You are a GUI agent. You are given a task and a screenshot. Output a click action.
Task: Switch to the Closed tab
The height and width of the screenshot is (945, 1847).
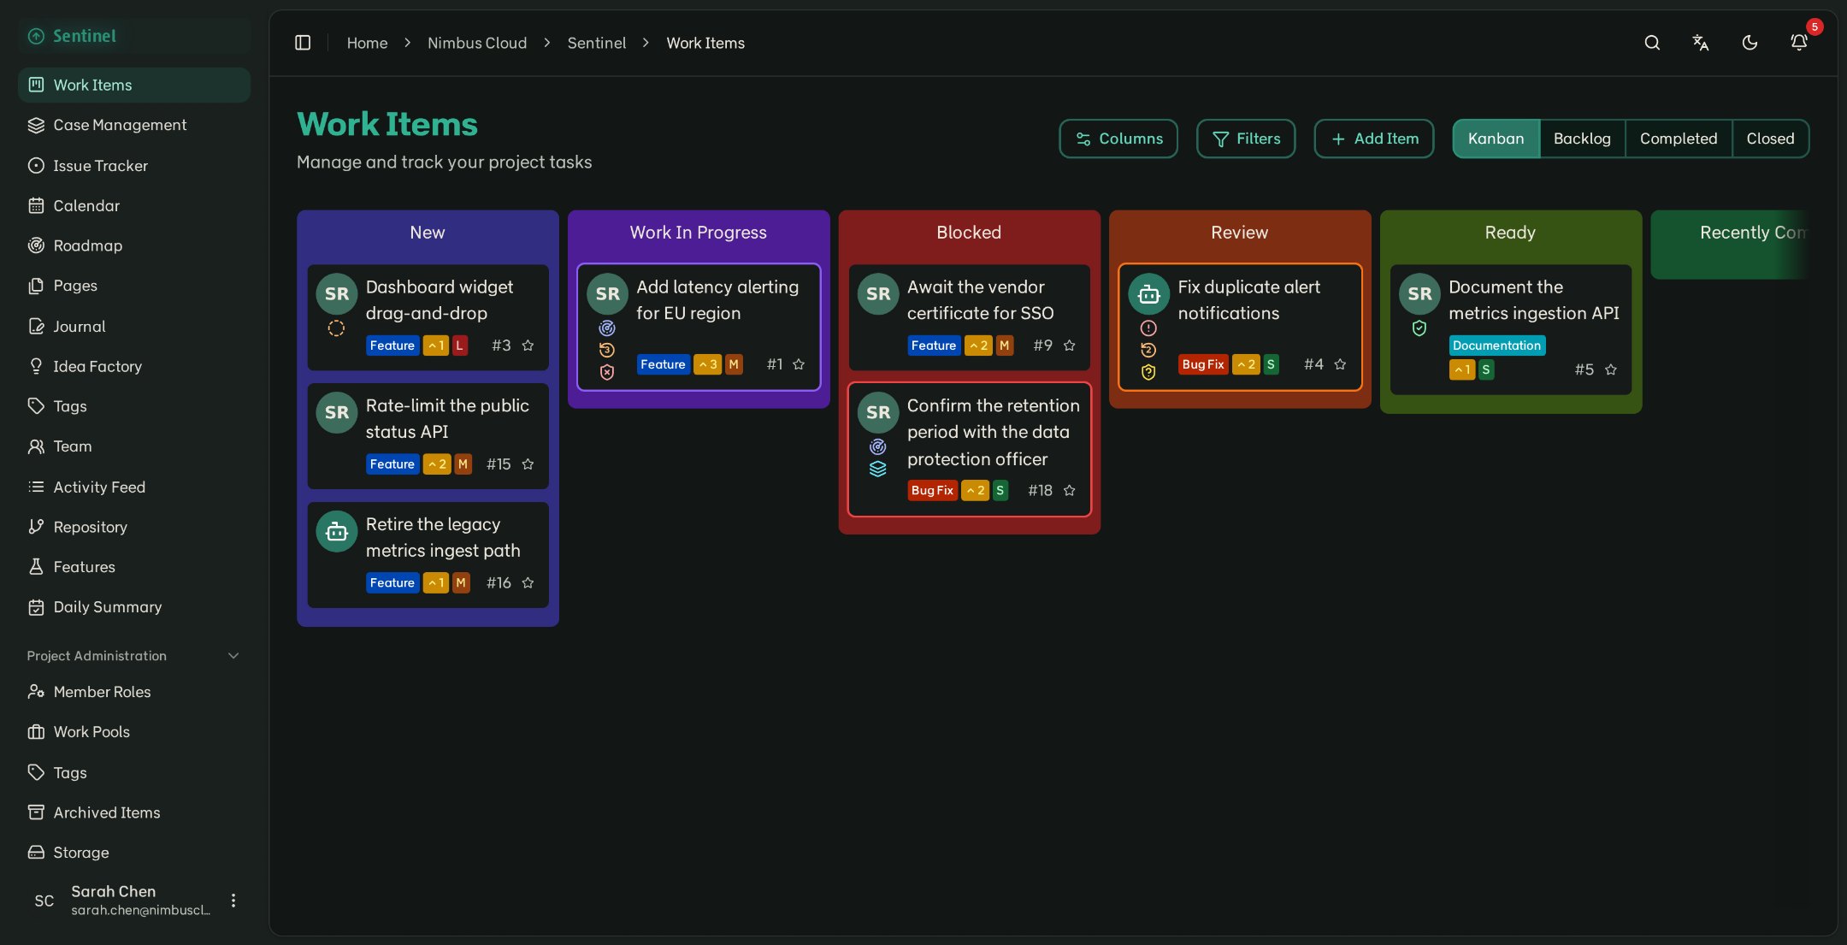tap(1770, 139)
